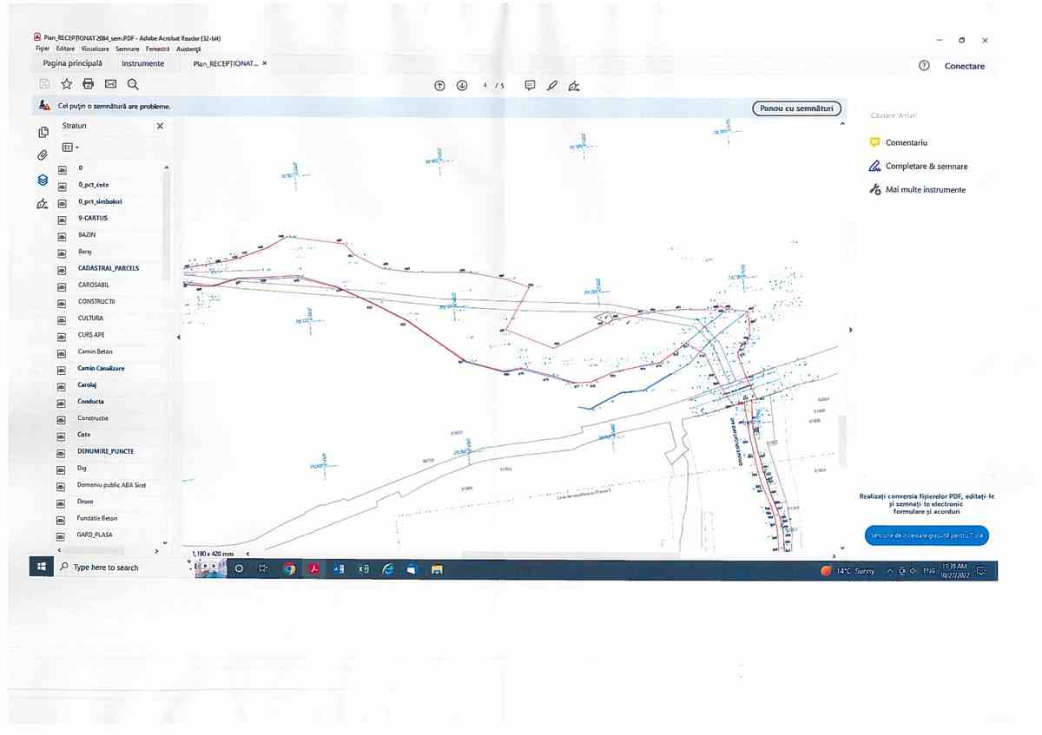Print the document using printer icon
This screenshot has width=1042, height=735.
88,84
